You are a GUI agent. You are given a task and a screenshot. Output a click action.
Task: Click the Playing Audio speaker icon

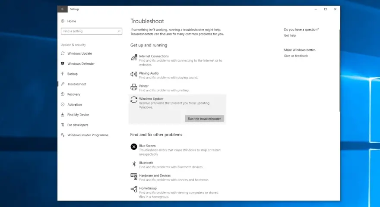(134, 74)
